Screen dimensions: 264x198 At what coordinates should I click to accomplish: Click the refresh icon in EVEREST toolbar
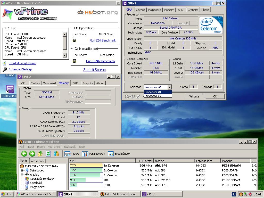[x=48, y=154]
